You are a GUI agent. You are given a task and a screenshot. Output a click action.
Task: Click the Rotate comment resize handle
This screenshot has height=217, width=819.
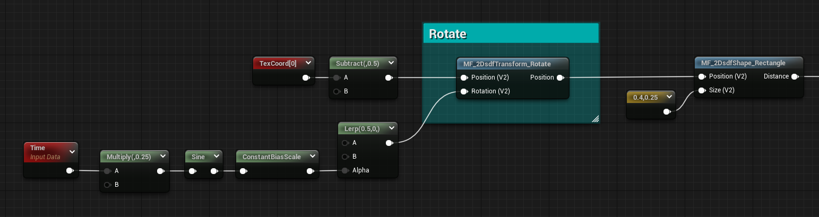(595, 119)
